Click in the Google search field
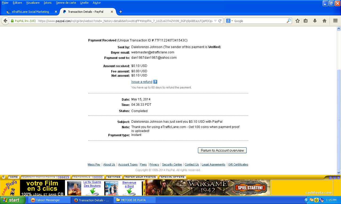 click(x=260, y=21)
